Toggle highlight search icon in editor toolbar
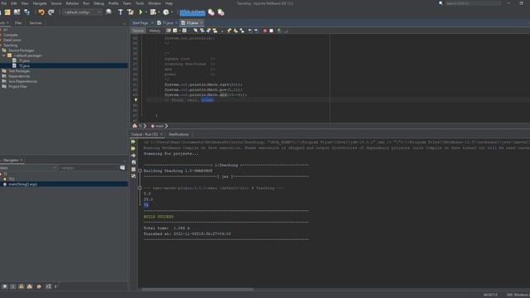 coord(214,31)
